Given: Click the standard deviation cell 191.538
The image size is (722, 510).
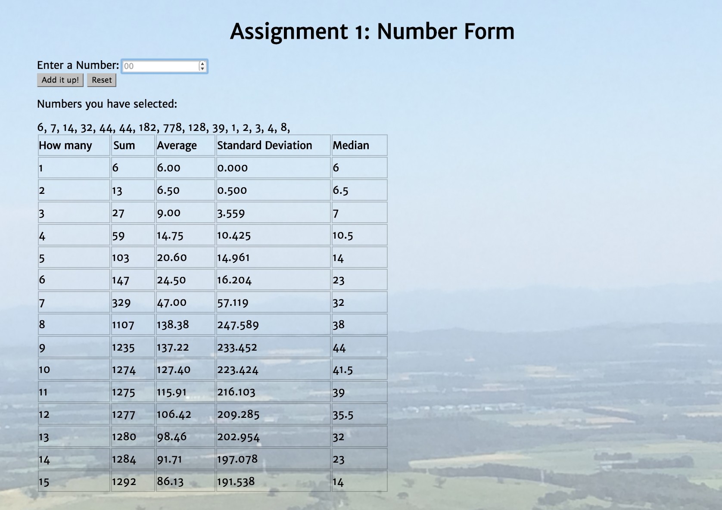Looking at the screenshot, I should pos(273,481).
